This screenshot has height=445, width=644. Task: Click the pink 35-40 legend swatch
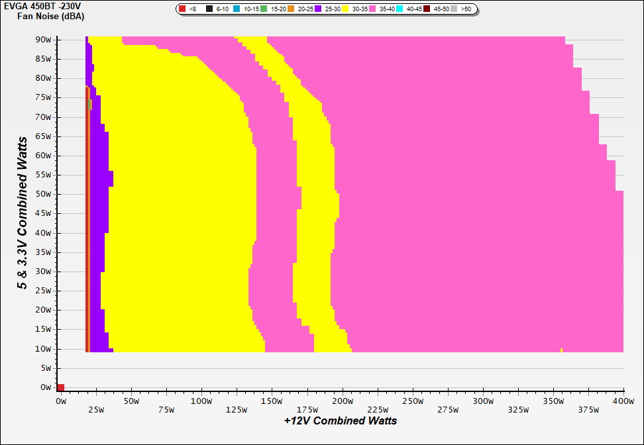372,9
